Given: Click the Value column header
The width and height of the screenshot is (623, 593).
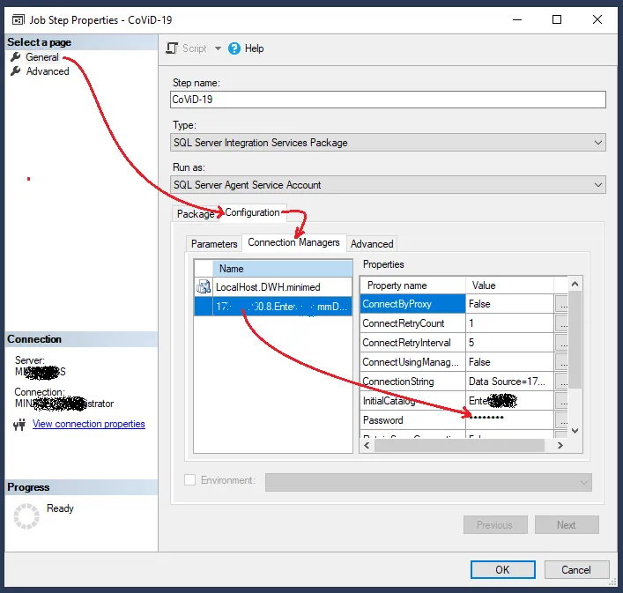Looking at the screenshot, I should [509, 285].
